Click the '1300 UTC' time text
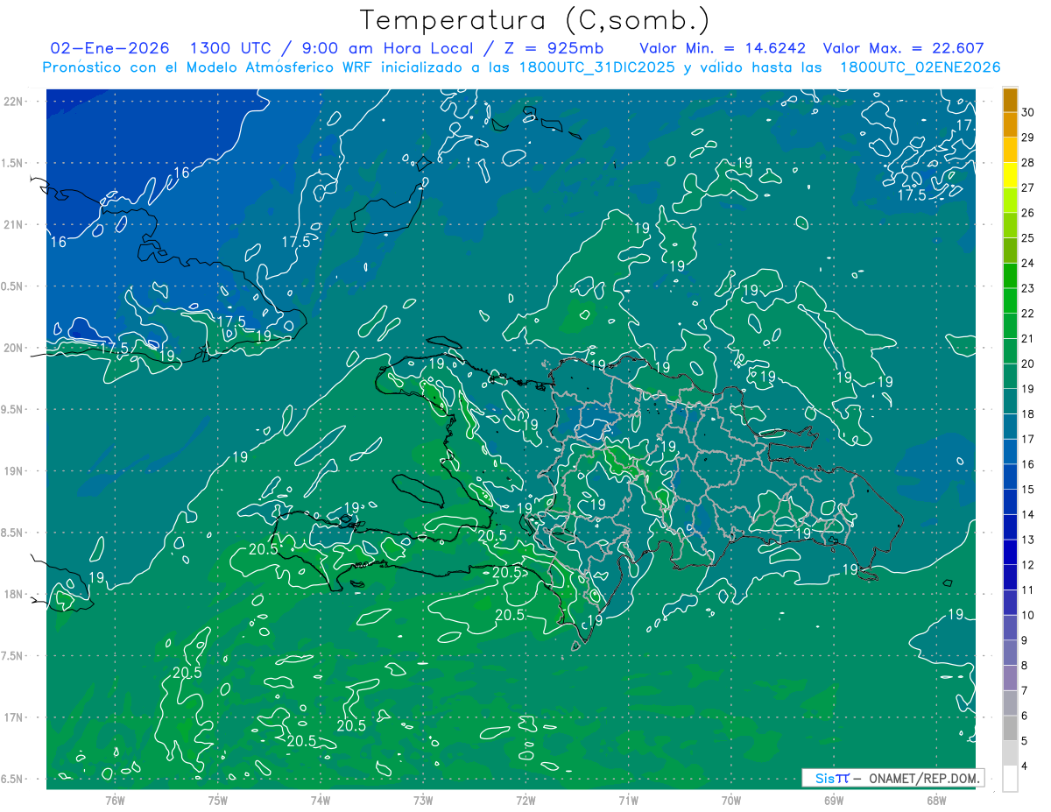This screenshot has height=812, width=1051. tap(229, 48)
